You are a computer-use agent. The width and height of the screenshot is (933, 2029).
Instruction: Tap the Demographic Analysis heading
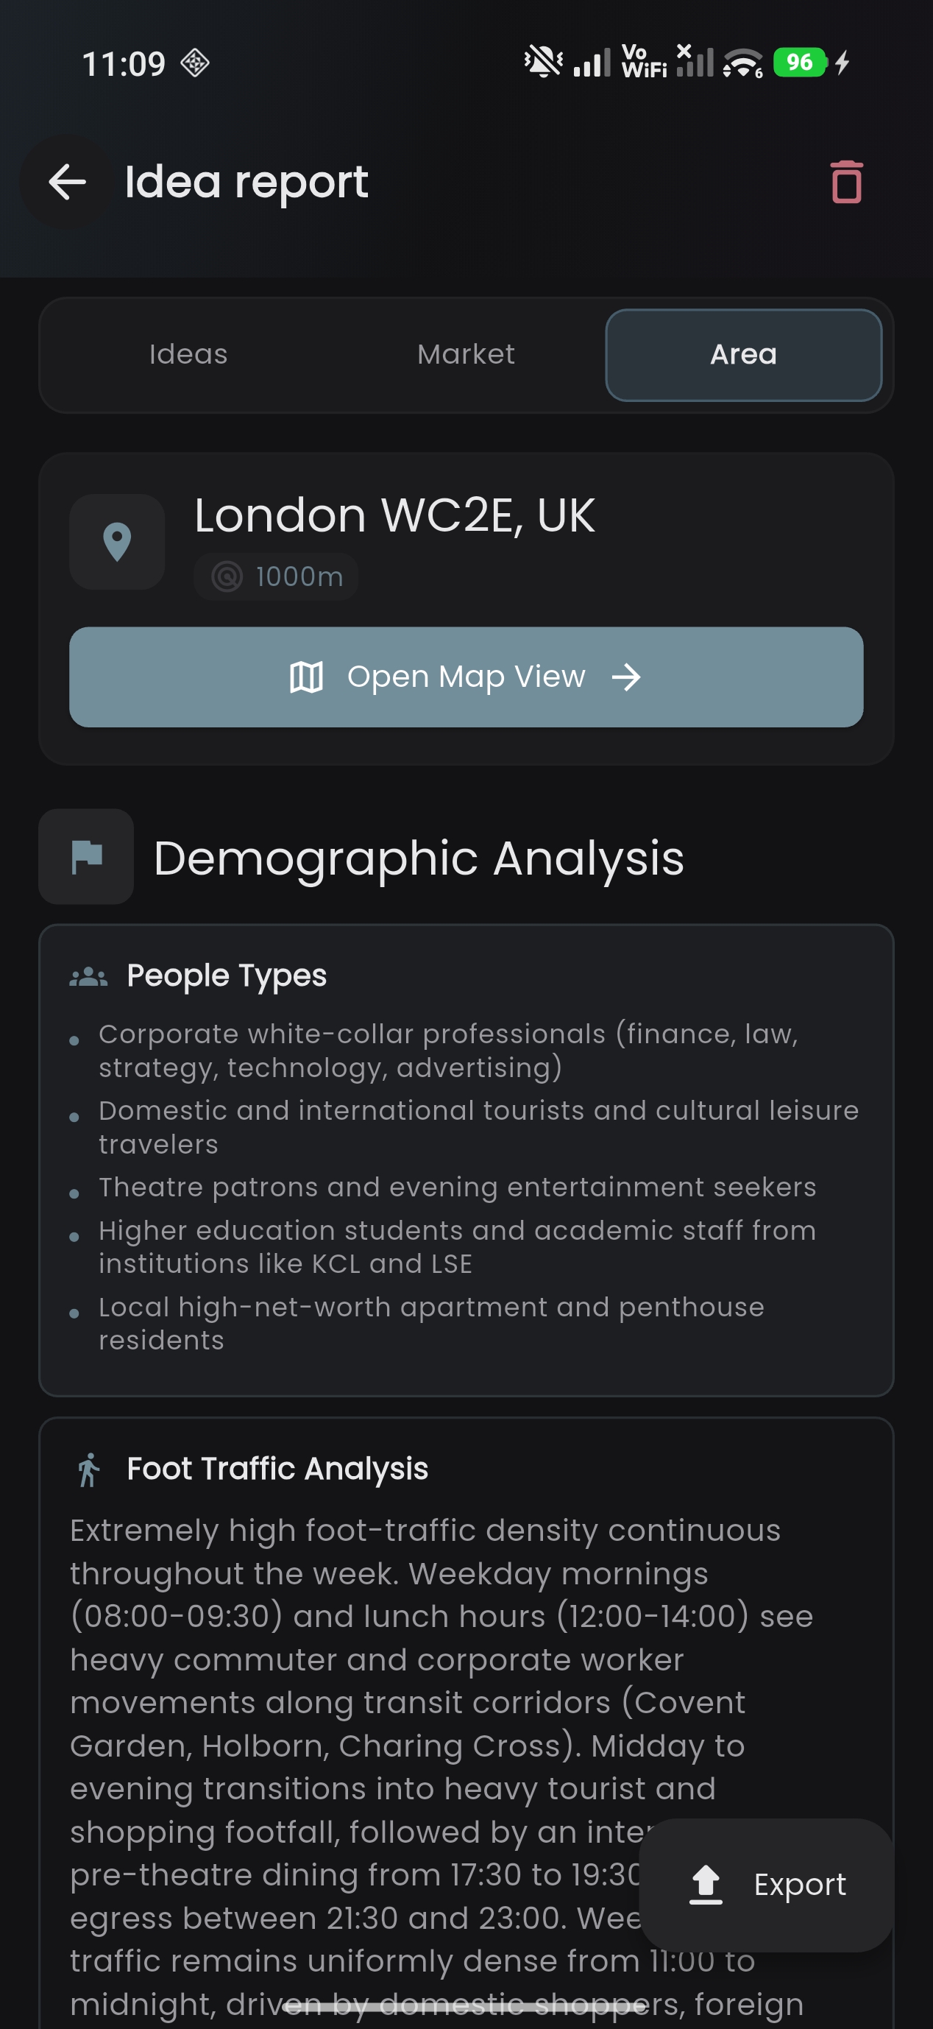pos(419,857)
